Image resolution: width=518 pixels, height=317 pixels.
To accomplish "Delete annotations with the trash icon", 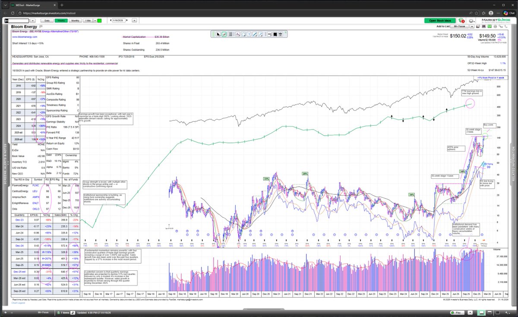I will tap(281, 34).
